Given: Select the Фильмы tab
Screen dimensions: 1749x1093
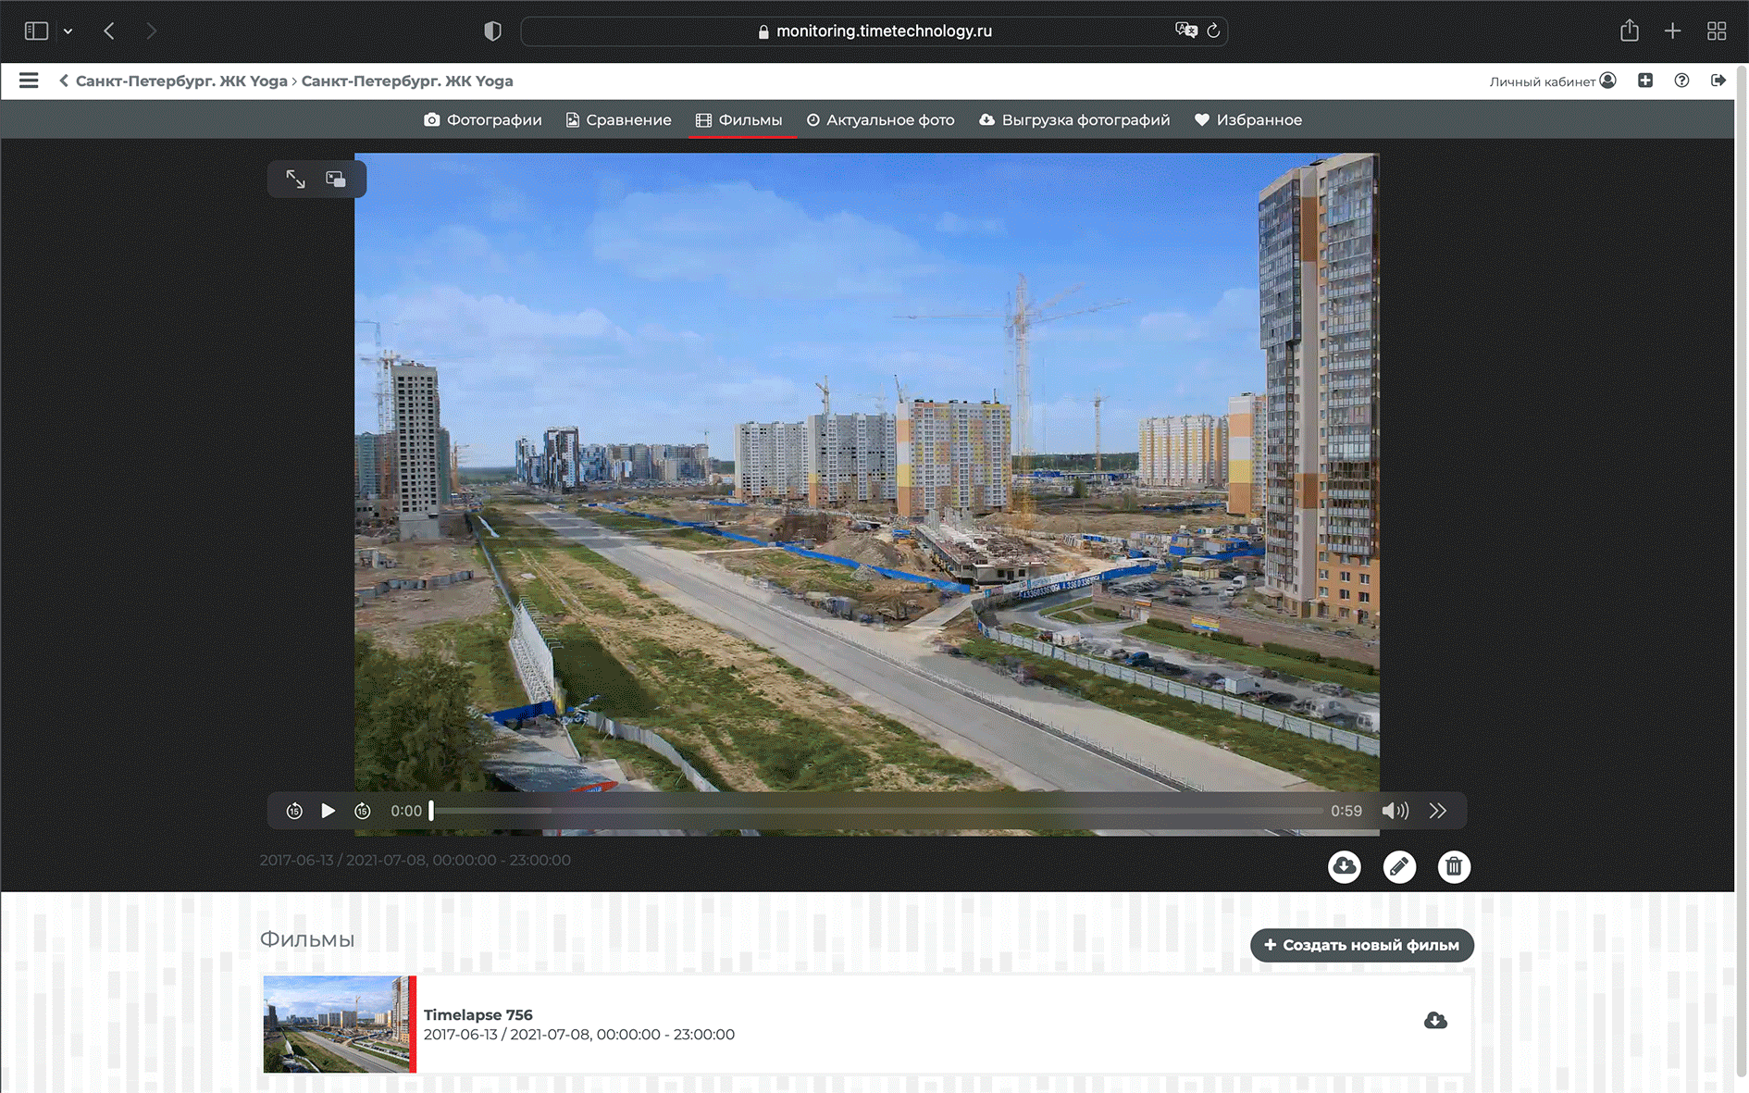Looking at the screenshot, I should coord(739,119).
